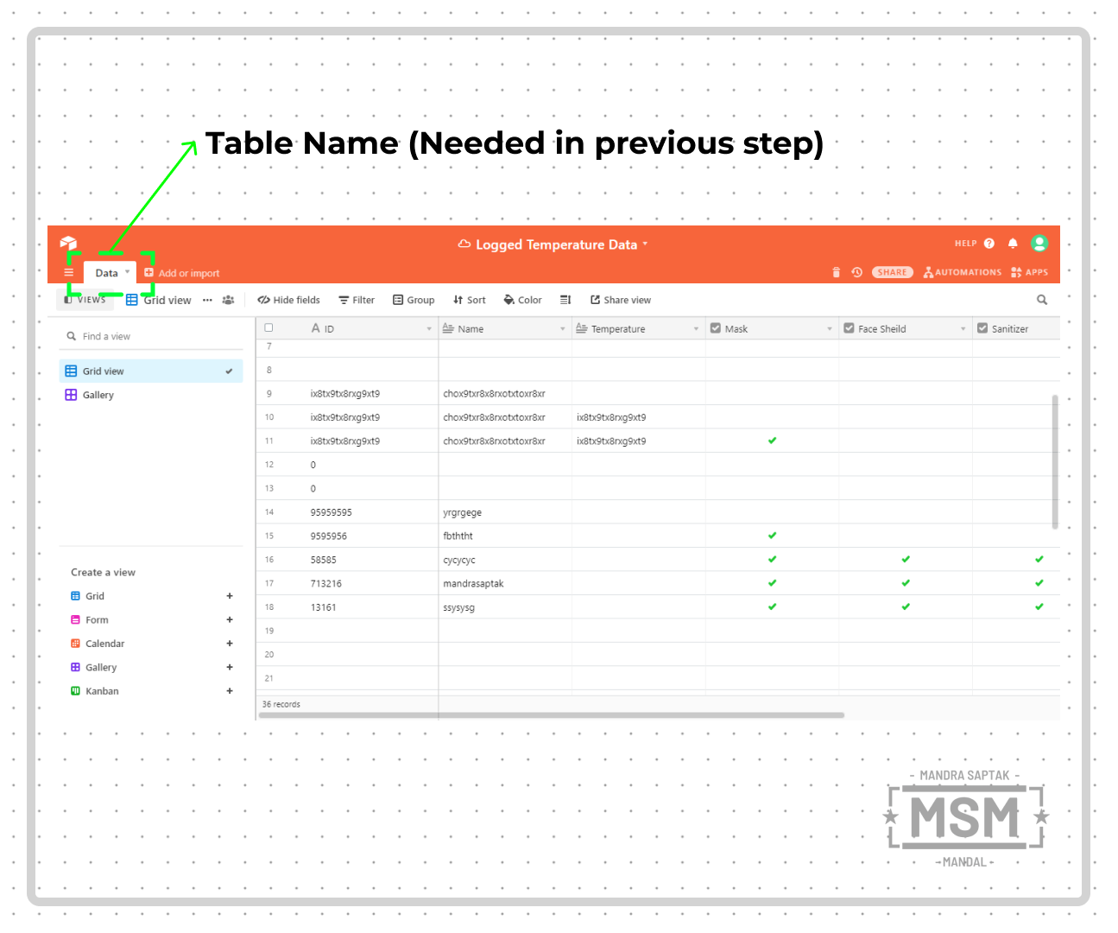Toggle Mask checkbox for cycycyc row
This screenshot has height=933, width=1118.
pos(772,560)
